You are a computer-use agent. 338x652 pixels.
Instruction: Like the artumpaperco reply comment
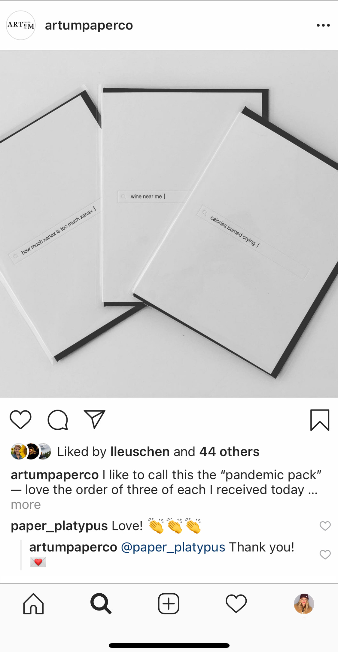click(x=325, y=555)
